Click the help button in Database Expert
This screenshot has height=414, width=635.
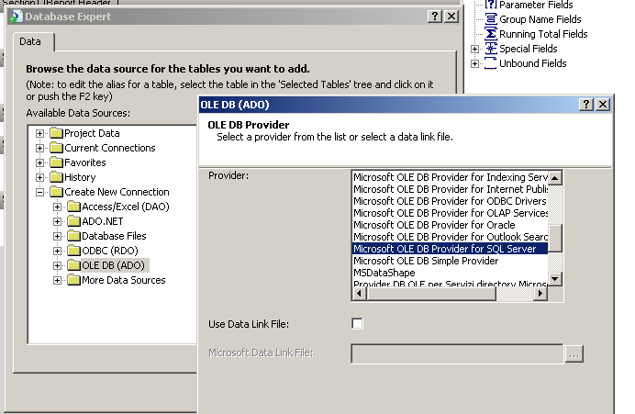coord(435,17)
